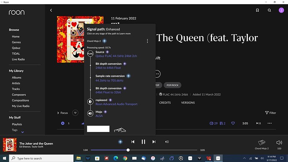Viewport: 288px width, 162px height.
Task: Switch to the CREDITS tab
Action: tap(165, 103)
